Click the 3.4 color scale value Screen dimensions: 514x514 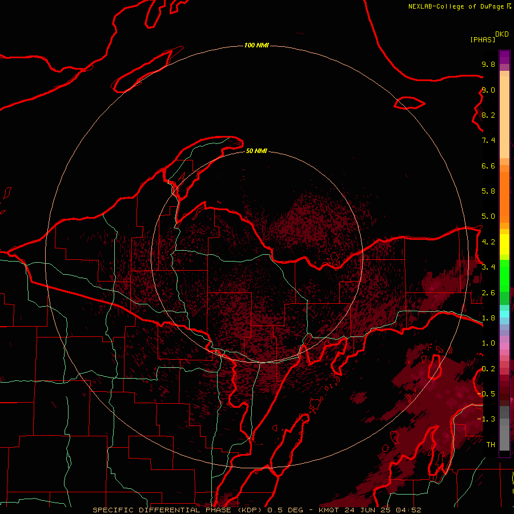click(x=488, y=267)
